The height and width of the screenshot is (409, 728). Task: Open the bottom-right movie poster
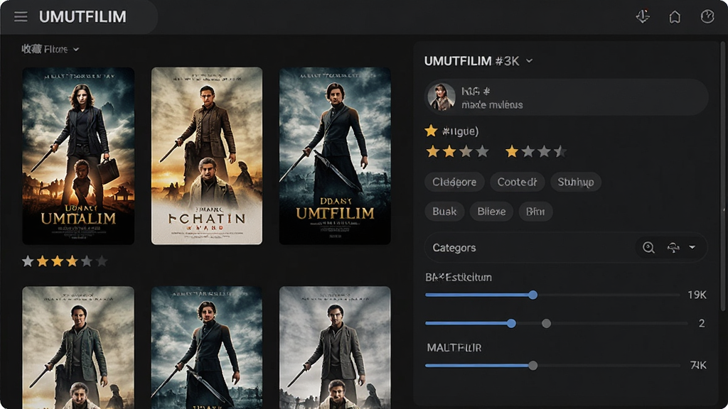click(335, 347)
